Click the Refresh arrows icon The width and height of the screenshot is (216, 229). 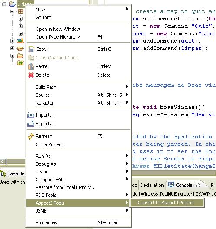(31, 136)
